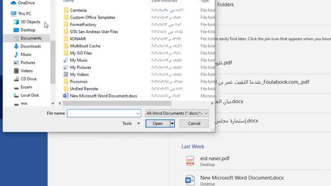The height and width of the screenshot is (186, 331).
Task: Click the Local Disk drive icon
Action: coord(16,95)
